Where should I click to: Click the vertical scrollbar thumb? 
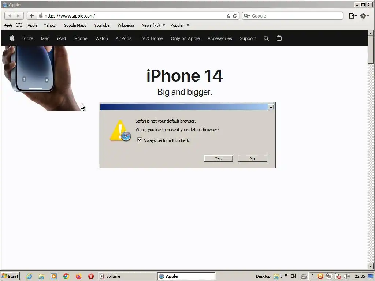(371, 50)
